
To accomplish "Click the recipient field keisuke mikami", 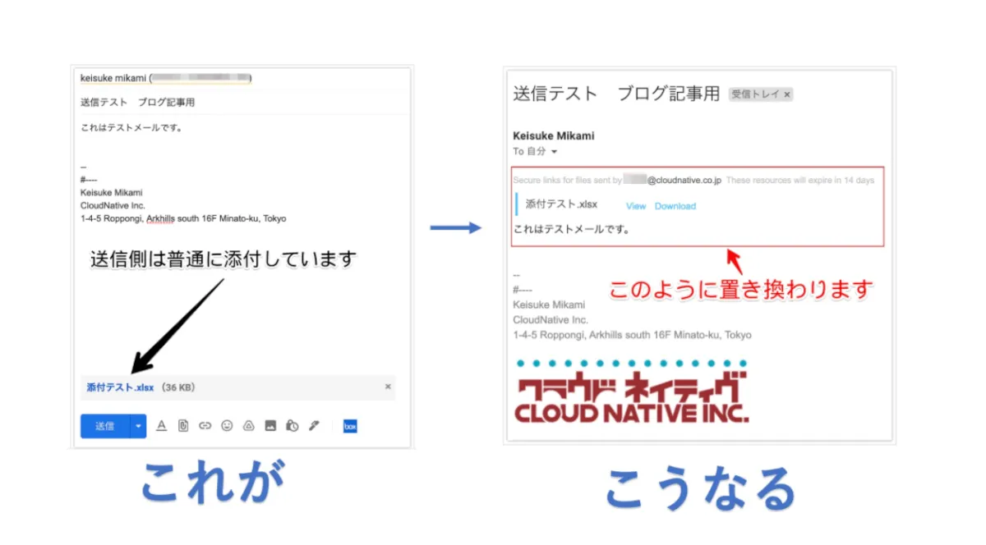I will 164,78.
